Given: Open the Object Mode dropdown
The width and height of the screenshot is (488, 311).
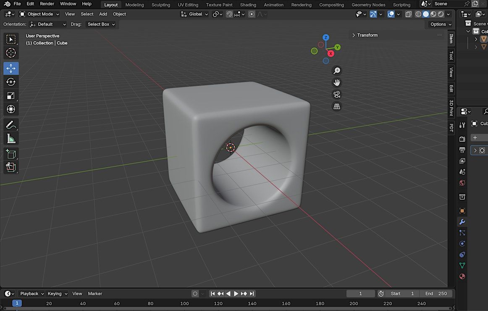Looking at the screenshot, I should (40, 14).
